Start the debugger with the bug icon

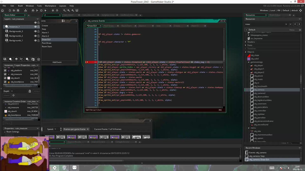[x=33, y=10]
